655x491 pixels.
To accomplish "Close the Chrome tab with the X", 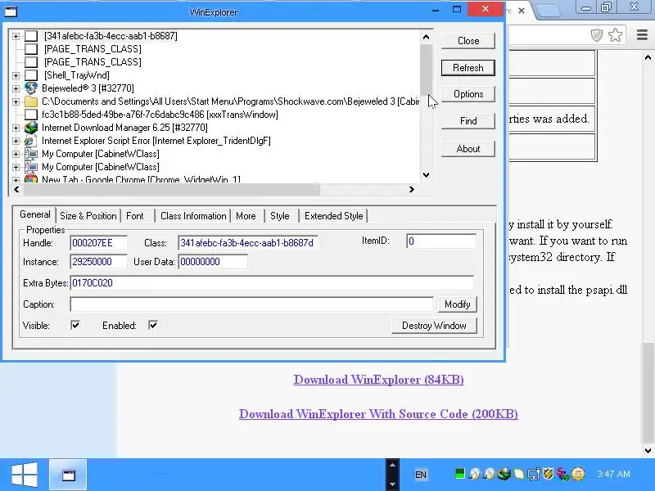I will click(x=522, y=11).
